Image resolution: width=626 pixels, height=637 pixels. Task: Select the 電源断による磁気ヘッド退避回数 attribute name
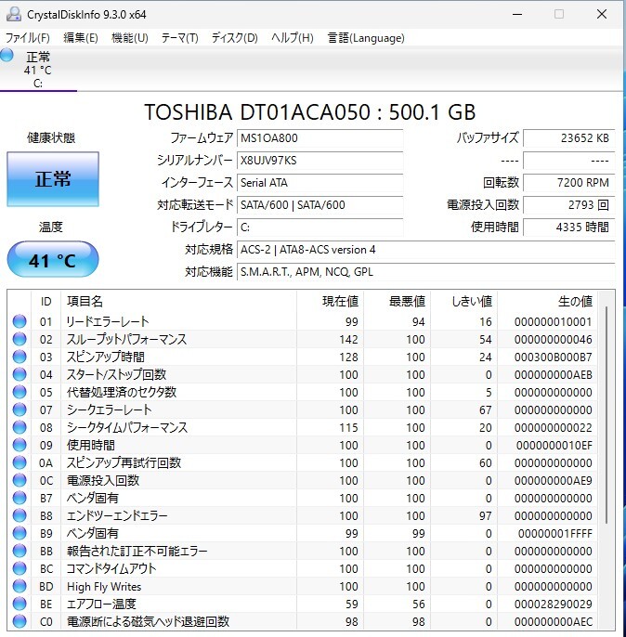coord(148,621)
